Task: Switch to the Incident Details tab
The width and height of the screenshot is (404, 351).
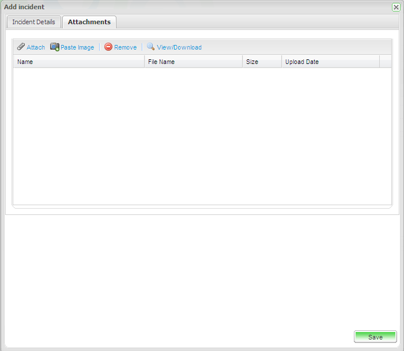Action: (33, 22)
